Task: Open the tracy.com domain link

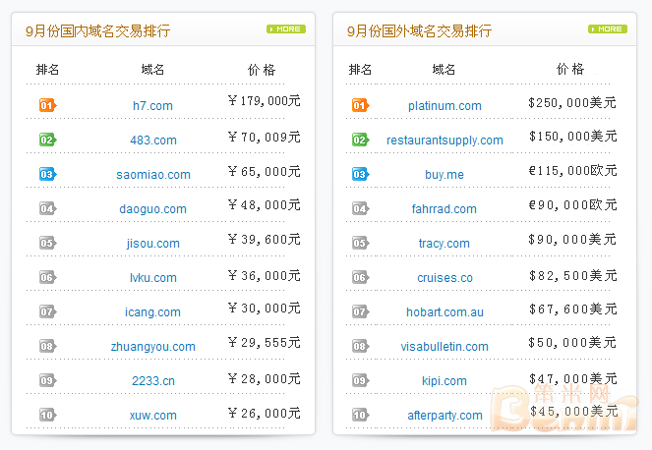Action: click(445, 243)
